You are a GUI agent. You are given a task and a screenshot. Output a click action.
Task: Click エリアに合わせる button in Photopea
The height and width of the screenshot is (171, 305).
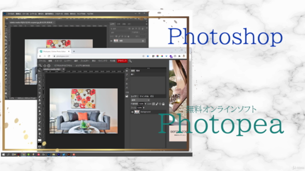[82, 66]
